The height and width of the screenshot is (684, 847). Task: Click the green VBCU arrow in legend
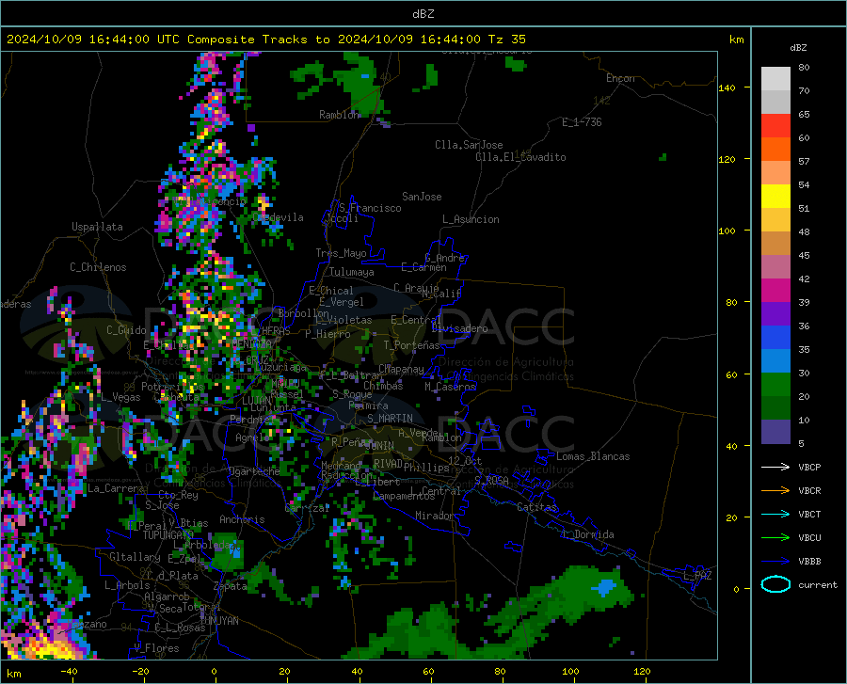(x=775, y=538)
